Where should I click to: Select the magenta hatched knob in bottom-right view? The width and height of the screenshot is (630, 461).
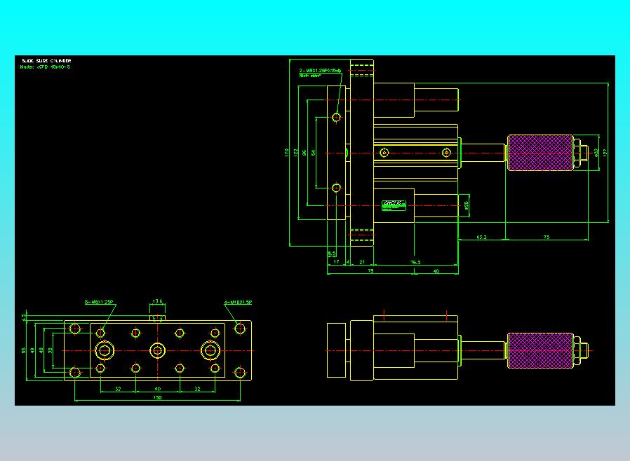(540, 351)
